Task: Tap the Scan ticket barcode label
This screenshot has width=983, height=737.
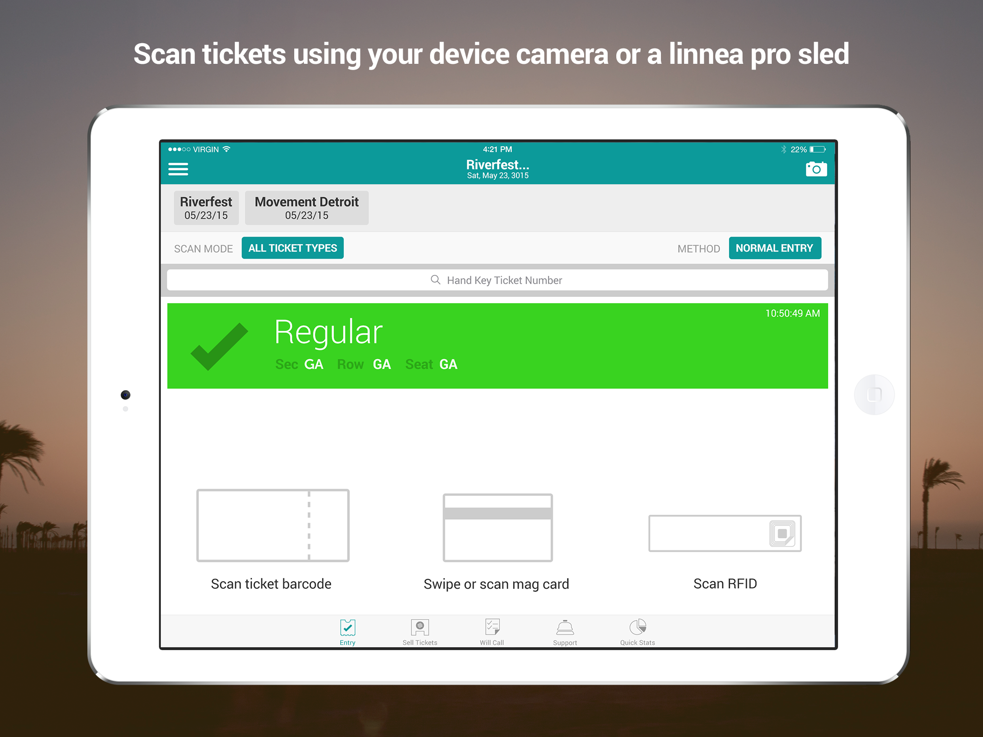Action: (271, 584)
